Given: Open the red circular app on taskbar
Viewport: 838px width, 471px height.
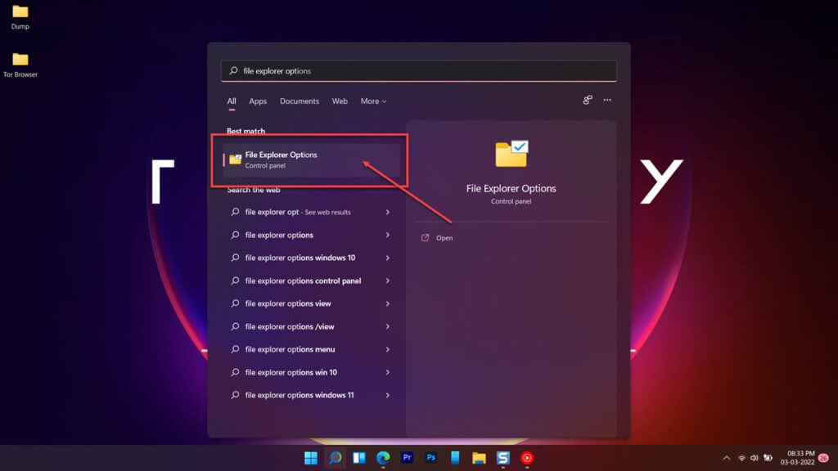Looking at the screenshot, I should point(527,458).
